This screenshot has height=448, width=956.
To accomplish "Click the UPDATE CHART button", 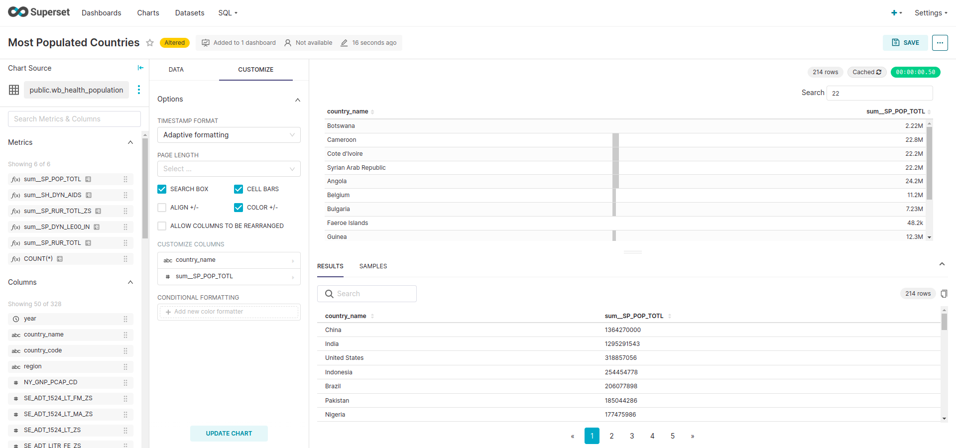I will (229, 434).
